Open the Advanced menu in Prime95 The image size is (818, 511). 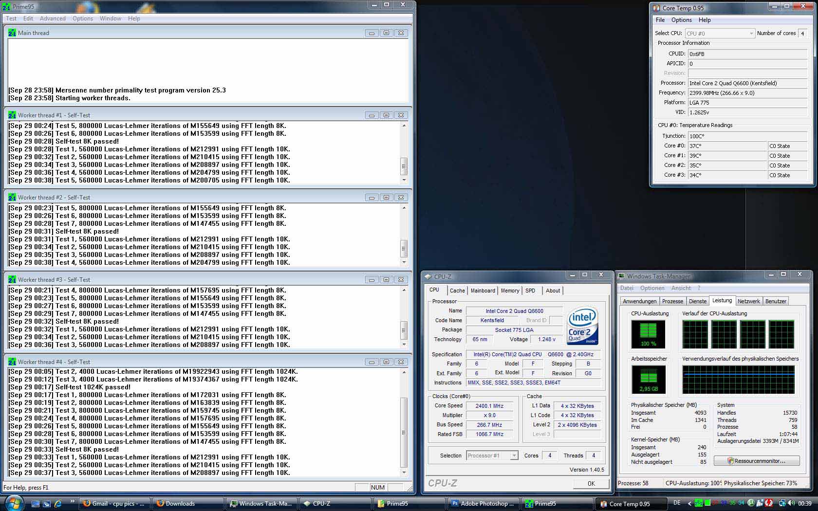[x=53, y=18]
